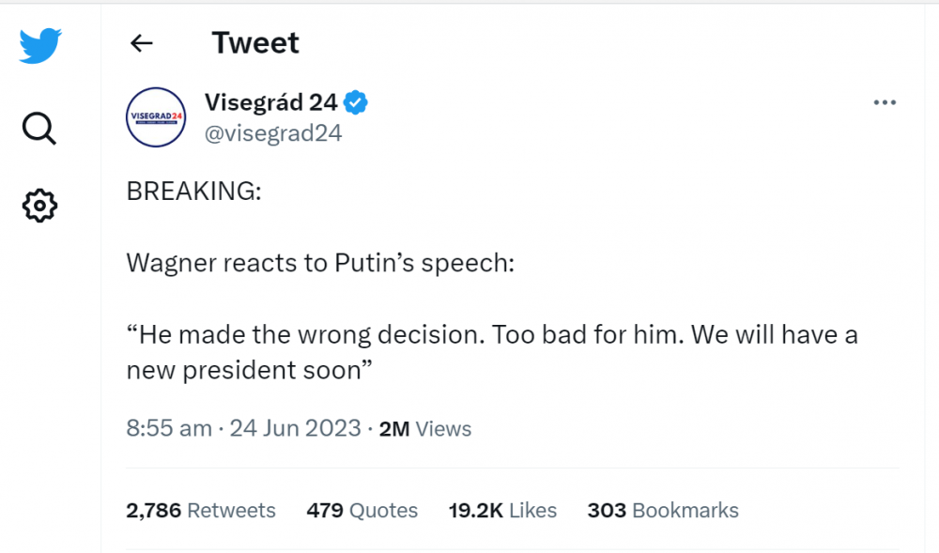The height and width of the screenshot is (553, 939).
Task: Open the tweet options ellipsis menu
Action: pyautogui.click(x=885, y=101)
